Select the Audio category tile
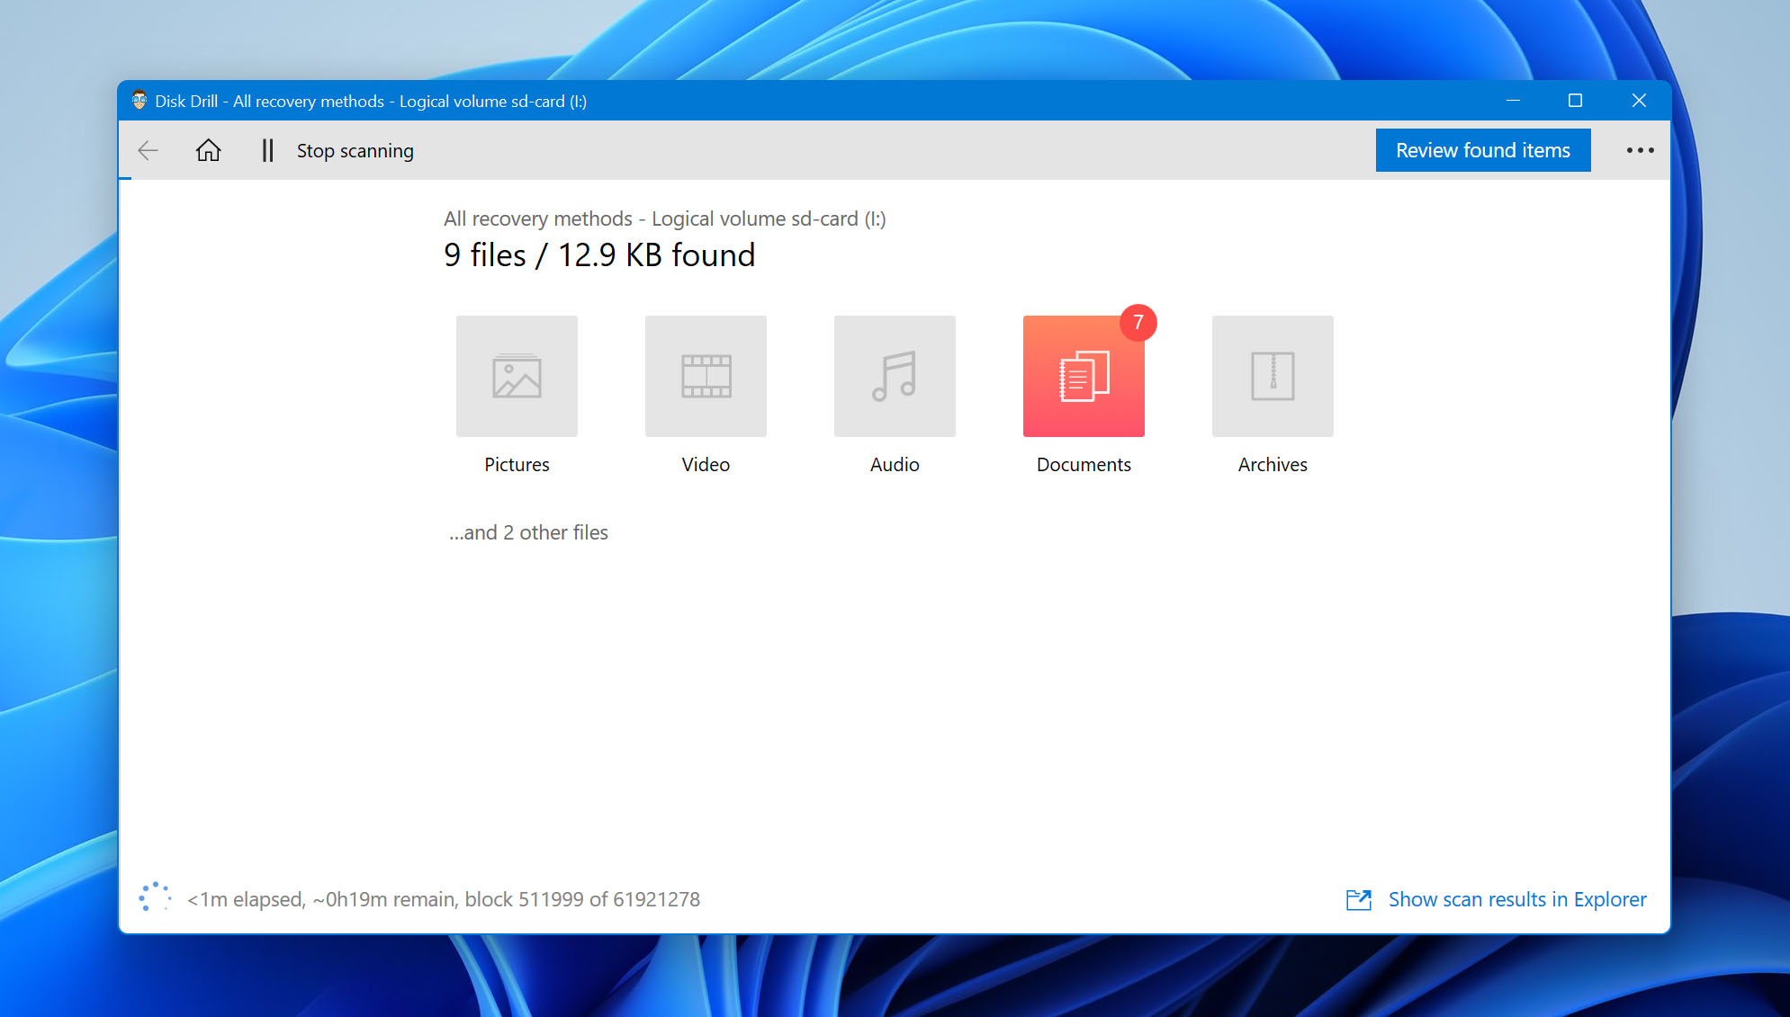 pyautogui.click(x=895, y=376)
